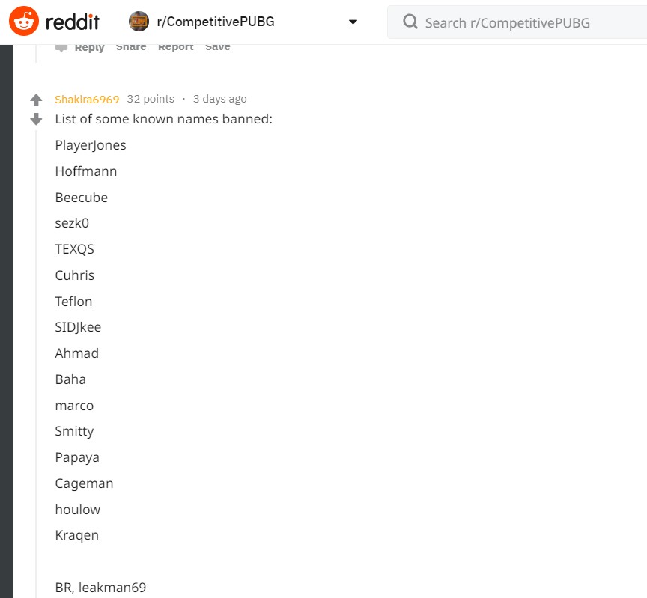Select the r/CompetitivePUBG community name
Image resolution: width=647 pixels, height=598 pixels.
(x=216, y=22)
